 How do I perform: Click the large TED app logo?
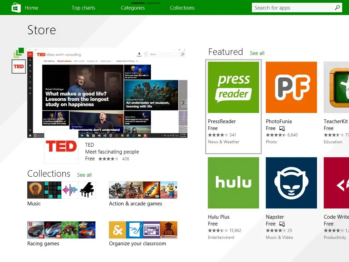(61, 146)
